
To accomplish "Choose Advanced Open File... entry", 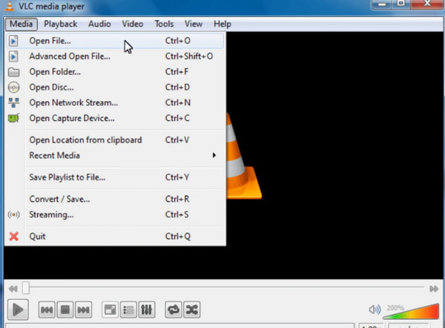I will pyautogui.click(x=115, y=56).
